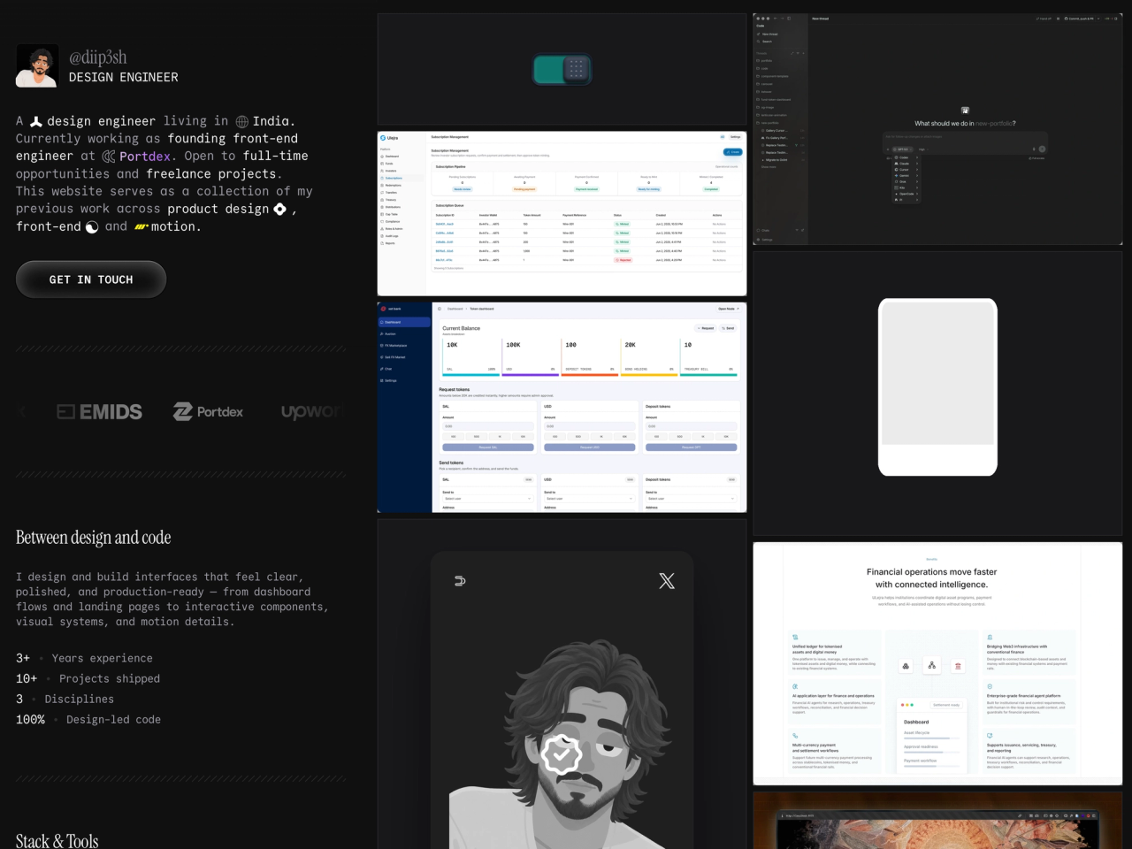Image resolution: width=1132 pixels, height=849 pixels.
Task: Select FX Marketplace in the token dashboard sidebar
Action: click(404, 346)
